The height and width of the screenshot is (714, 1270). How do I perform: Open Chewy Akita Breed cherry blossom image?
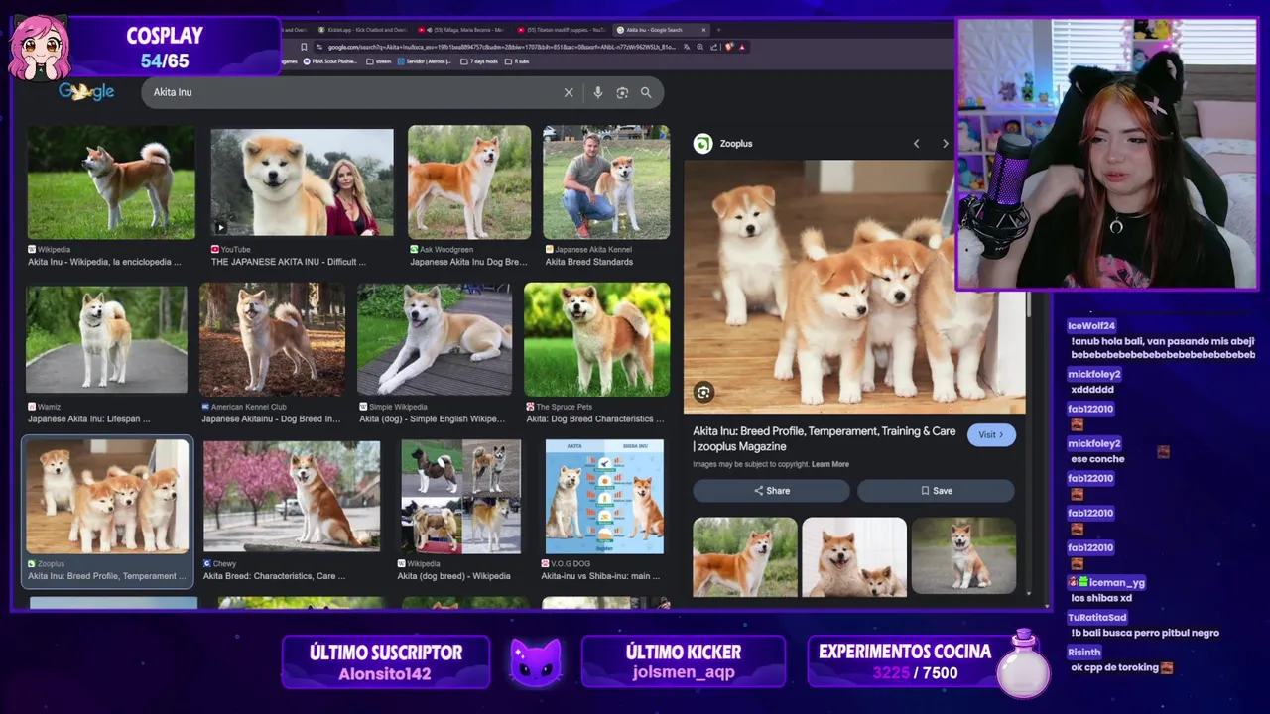tap(292, 496)
